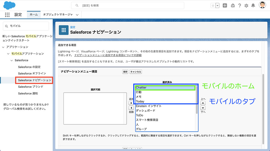Viewport: 270px width, 151px height.
Task: Open the App Launcher dots grid
Action: (x=7, y=15)
